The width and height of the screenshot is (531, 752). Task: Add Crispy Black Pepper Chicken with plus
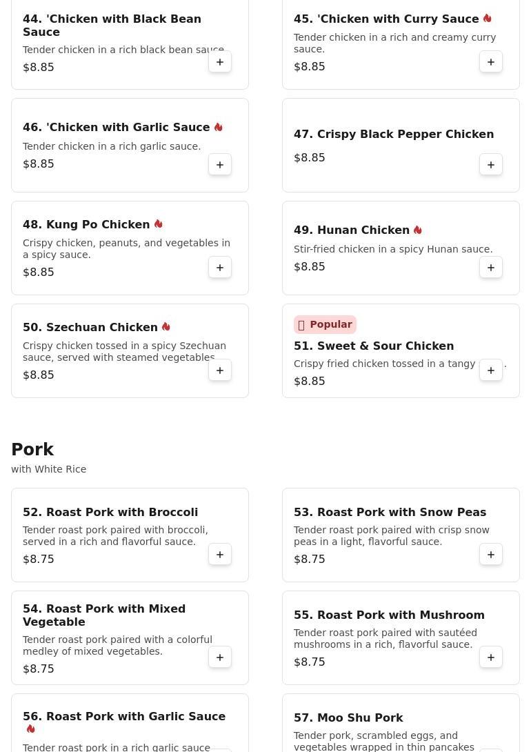click(491, 164)
